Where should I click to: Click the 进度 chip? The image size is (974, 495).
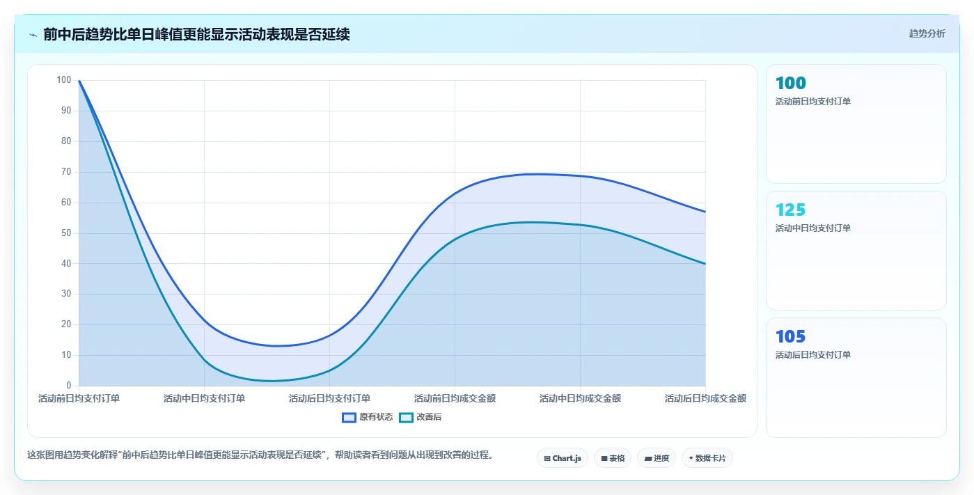tap(657, 458)
